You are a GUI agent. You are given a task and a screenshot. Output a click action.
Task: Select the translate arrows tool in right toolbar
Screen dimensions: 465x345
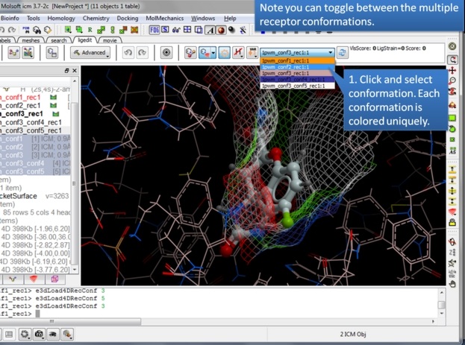pyautogui.click(x=452, y=69)
